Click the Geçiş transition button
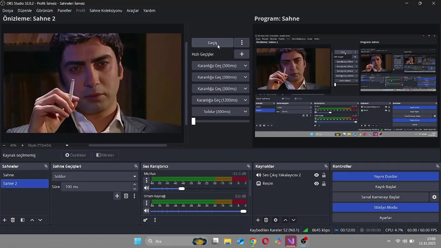 pyautogui.click(x=213, y=43)
